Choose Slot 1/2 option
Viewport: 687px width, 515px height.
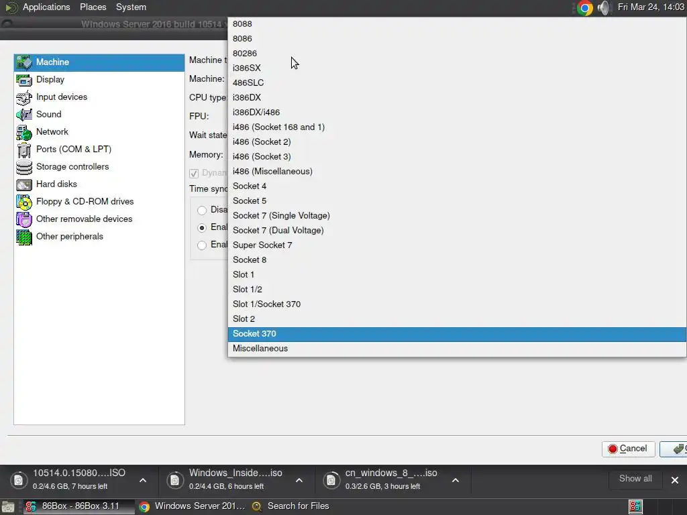tap(457, 290)
